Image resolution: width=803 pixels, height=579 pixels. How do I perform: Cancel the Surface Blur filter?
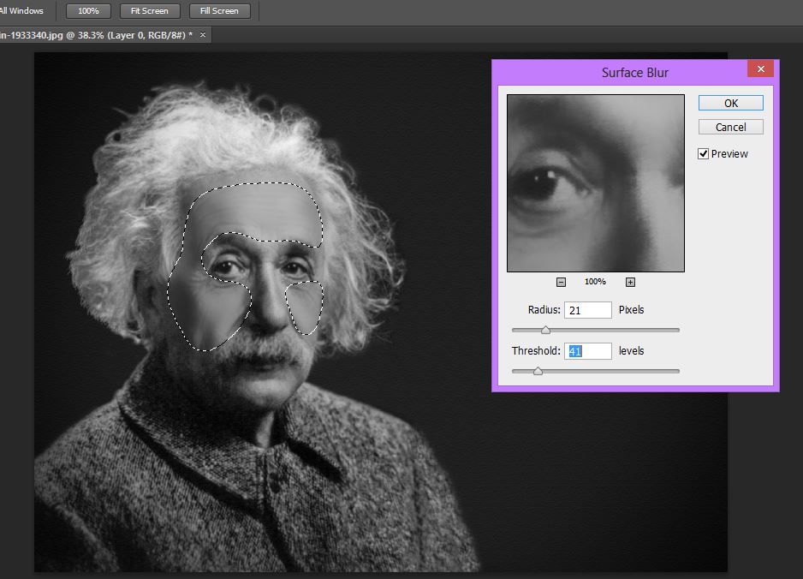point(730,127)
